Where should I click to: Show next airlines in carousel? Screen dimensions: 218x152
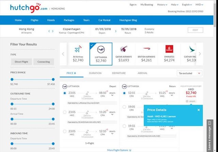[200, 54]
